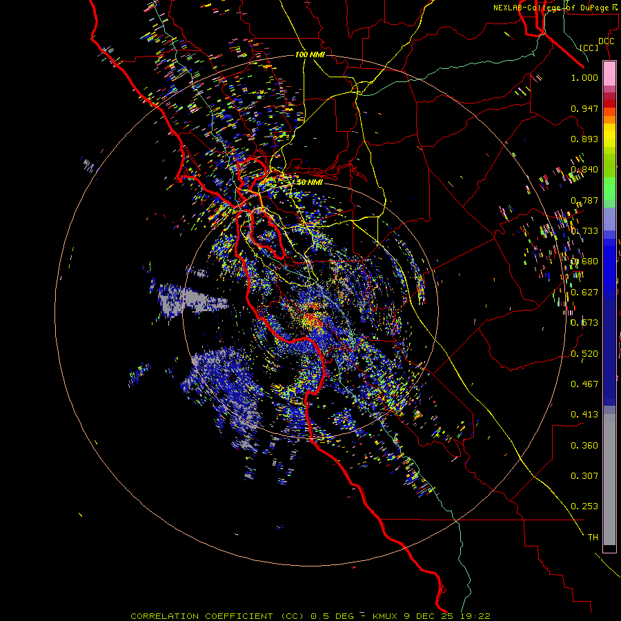Click the "TH" threshold label

tap(593, 538)
